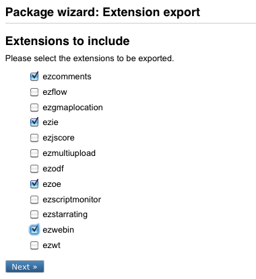Click the ezscriptmonitor label text

(x=72, y=200)
